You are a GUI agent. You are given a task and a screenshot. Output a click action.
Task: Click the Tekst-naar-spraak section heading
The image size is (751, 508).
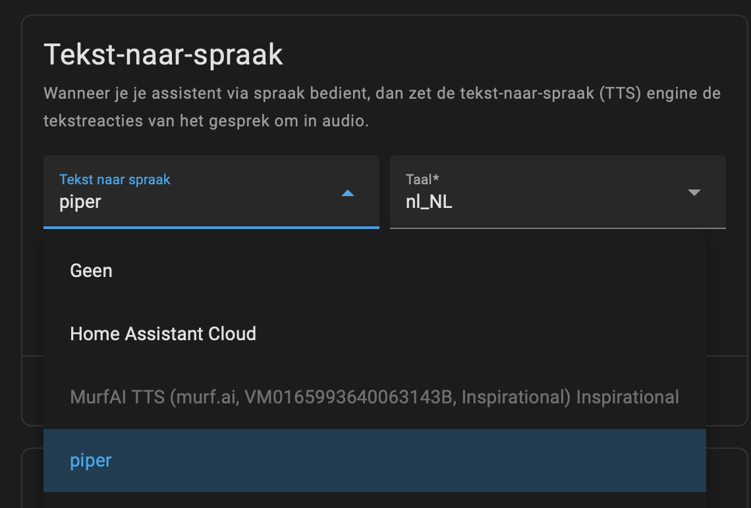click(163, 55)
